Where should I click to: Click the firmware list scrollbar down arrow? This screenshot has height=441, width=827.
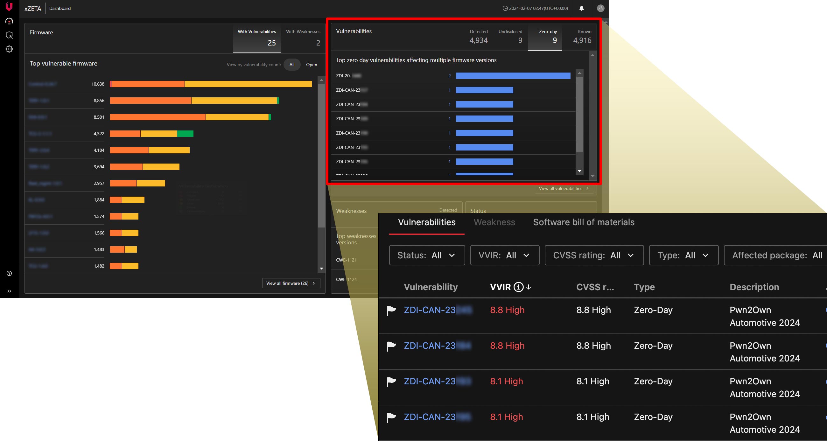321,269
